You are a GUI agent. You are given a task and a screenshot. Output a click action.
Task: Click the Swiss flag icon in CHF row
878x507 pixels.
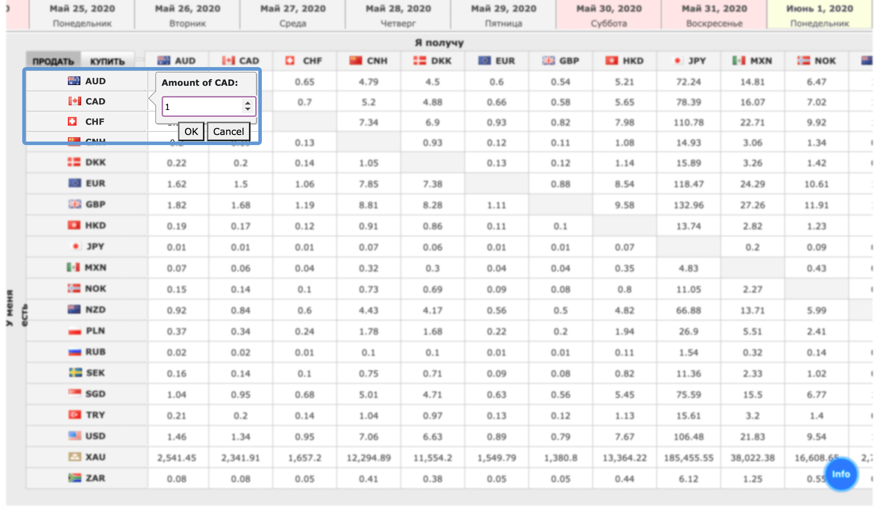pos(72,121)
